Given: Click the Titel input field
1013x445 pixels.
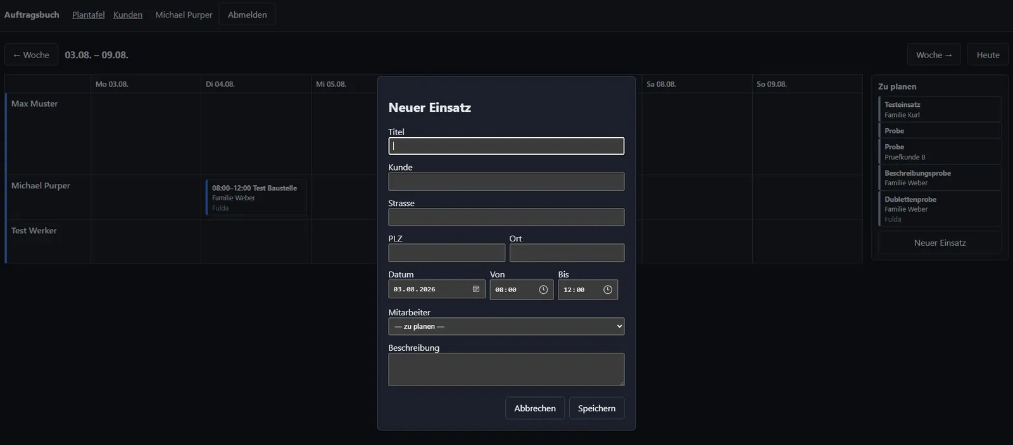Looking at the screenshot, I should click(507, 146).
